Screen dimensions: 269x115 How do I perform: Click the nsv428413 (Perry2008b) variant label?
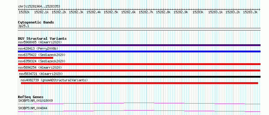coord(38,49)
